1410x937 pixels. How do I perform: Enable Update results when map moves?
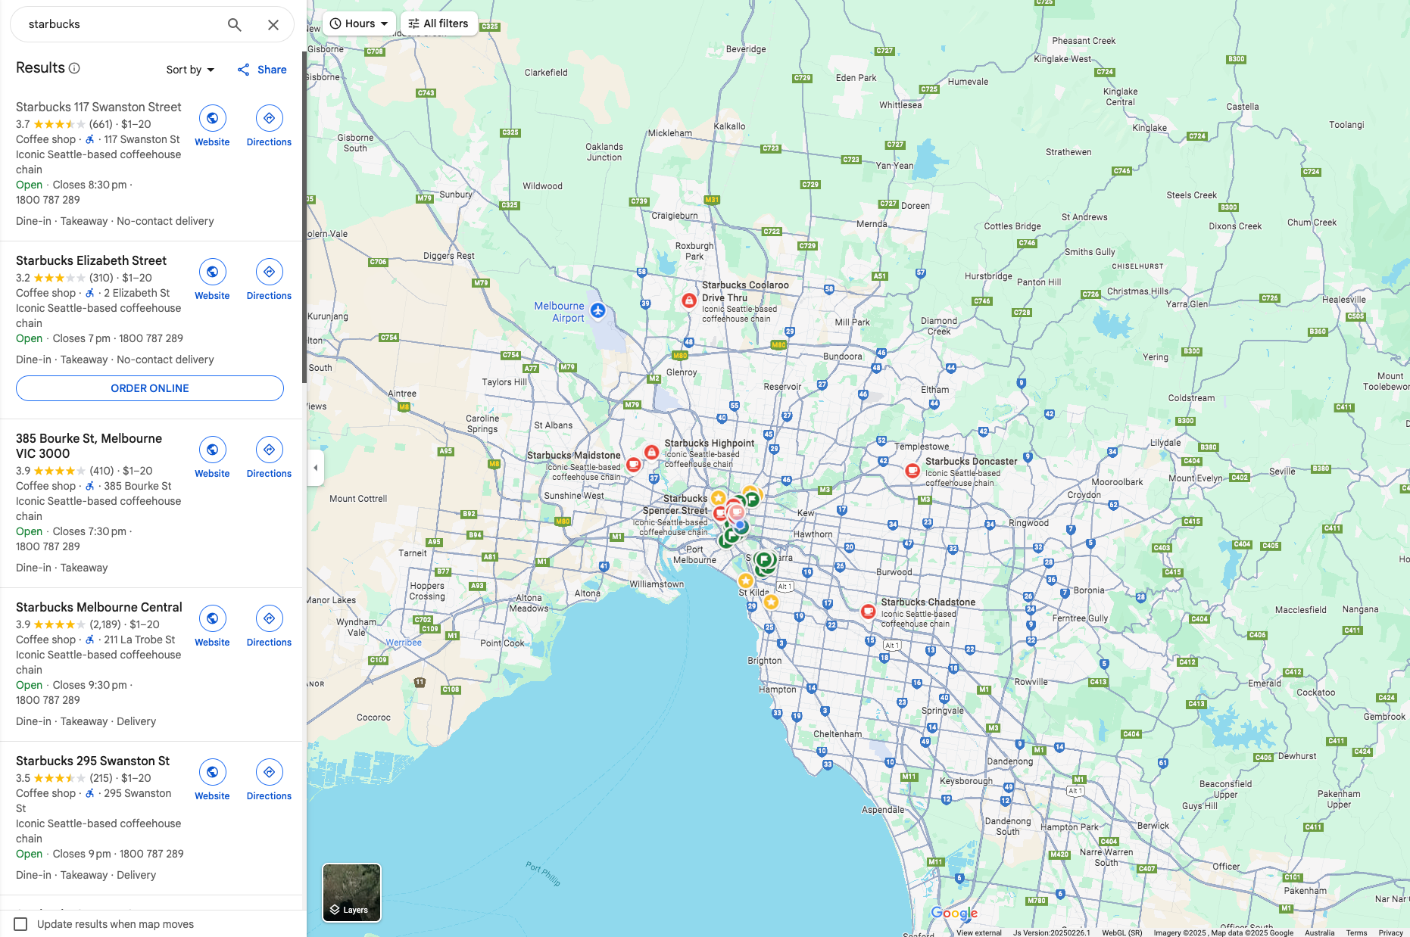click(21, 924)
